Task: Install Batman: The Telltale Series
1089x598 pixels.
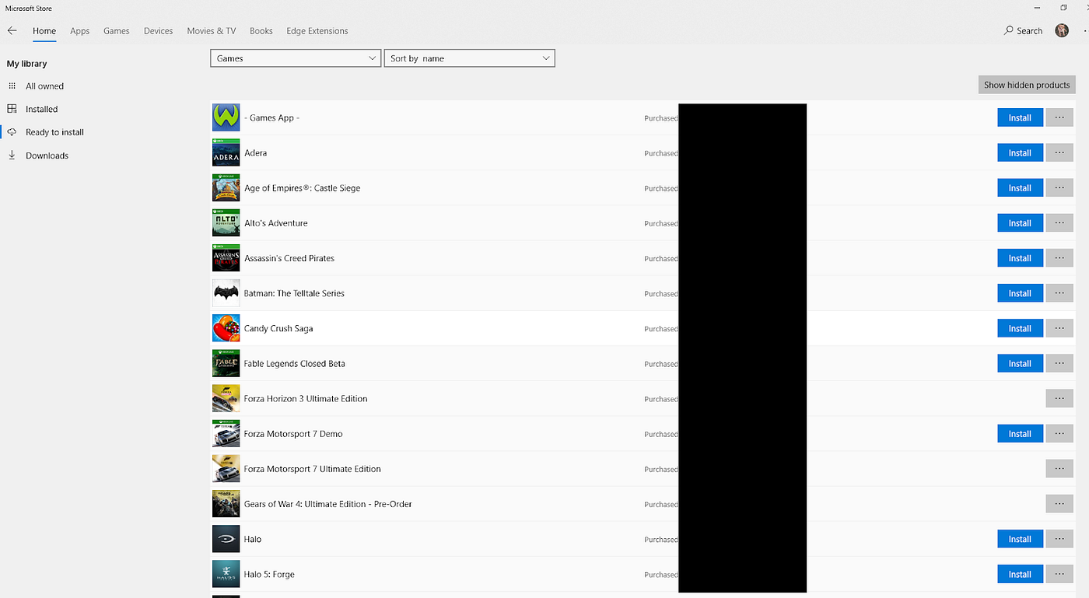Action: [1020, 293]
